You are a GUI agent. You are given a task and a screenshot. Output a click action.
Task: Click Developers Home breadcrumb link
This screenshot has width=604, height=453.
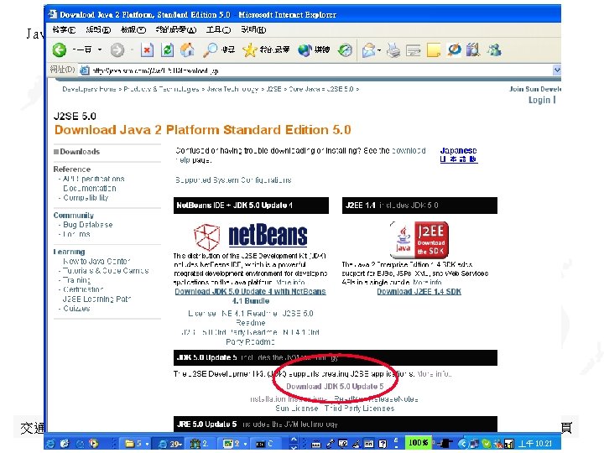point(89,89)
